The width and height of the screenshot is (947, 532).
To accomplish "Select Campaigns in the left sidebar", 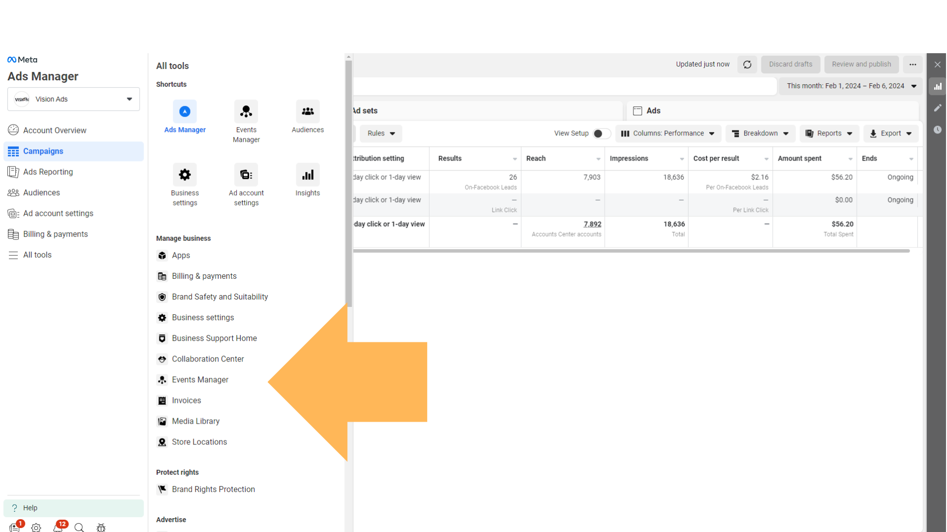I will coord(73,151).
